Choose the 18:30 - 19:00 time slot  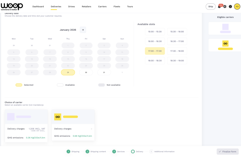pos(177,61)
